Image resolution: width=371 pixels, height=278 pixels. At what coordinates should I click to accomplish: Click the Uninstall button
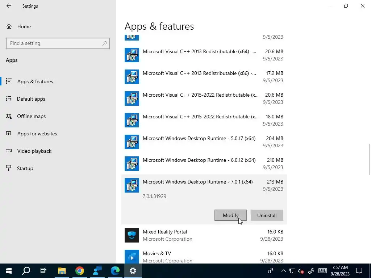[267, 215]
